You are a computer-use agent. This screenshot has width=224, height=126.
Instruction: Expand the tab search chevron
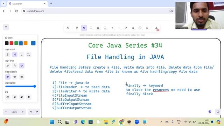[x=3, y=3]
